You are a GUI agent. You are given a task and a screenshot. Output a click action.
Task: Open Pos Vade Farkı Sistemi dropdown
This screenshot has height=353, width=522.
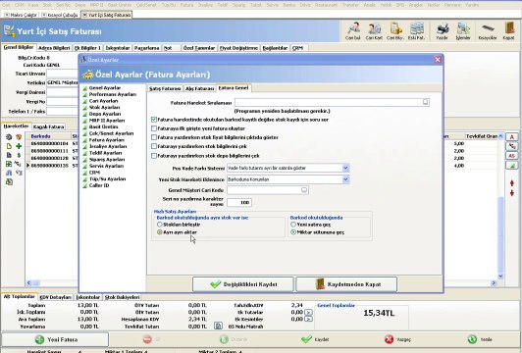tap(345, 168)
